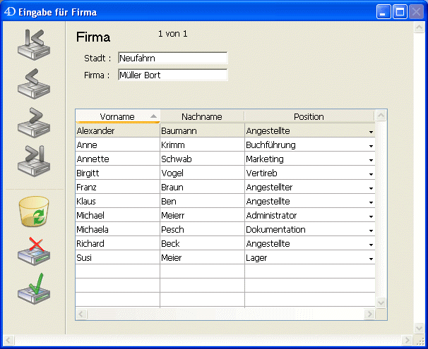The height and width of the screenshot is (349, 428).
Task: Accept entry with the green checkmark icon
Action: tap(33, 290)
